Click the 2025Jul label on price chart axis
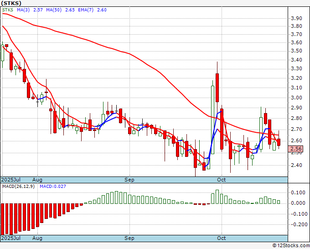The height and width of the screenshot is (249, 310). point(10,180)
